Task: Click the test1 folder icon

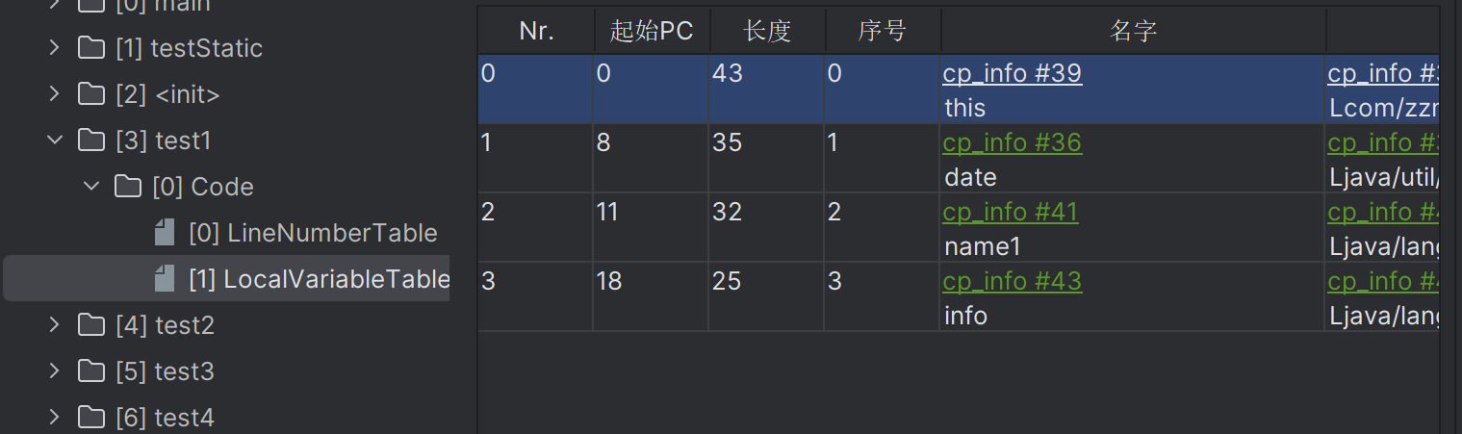Action: tap(91, 140)
